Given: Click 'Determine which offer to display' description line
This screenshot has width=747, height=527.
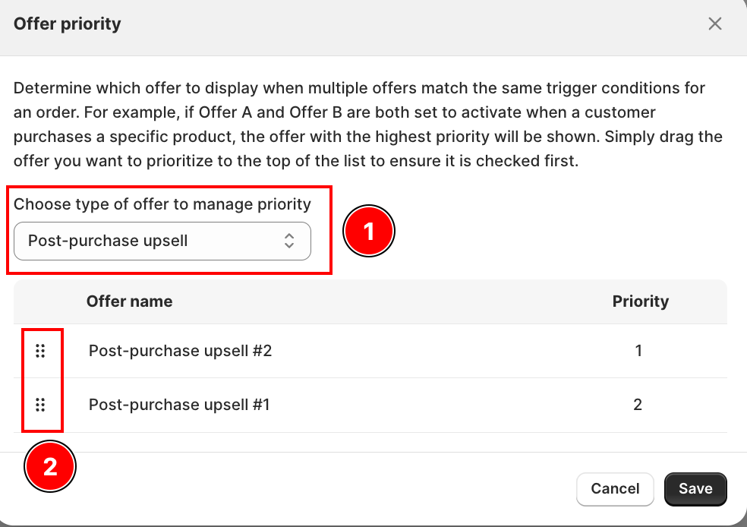Looking at the screenshot, I should (x=359, y=88).
